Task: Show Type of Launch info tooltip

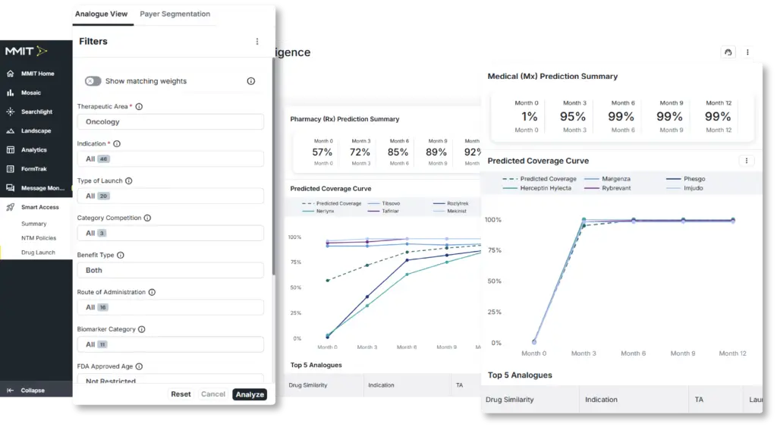Action: (x=129, y=181)
